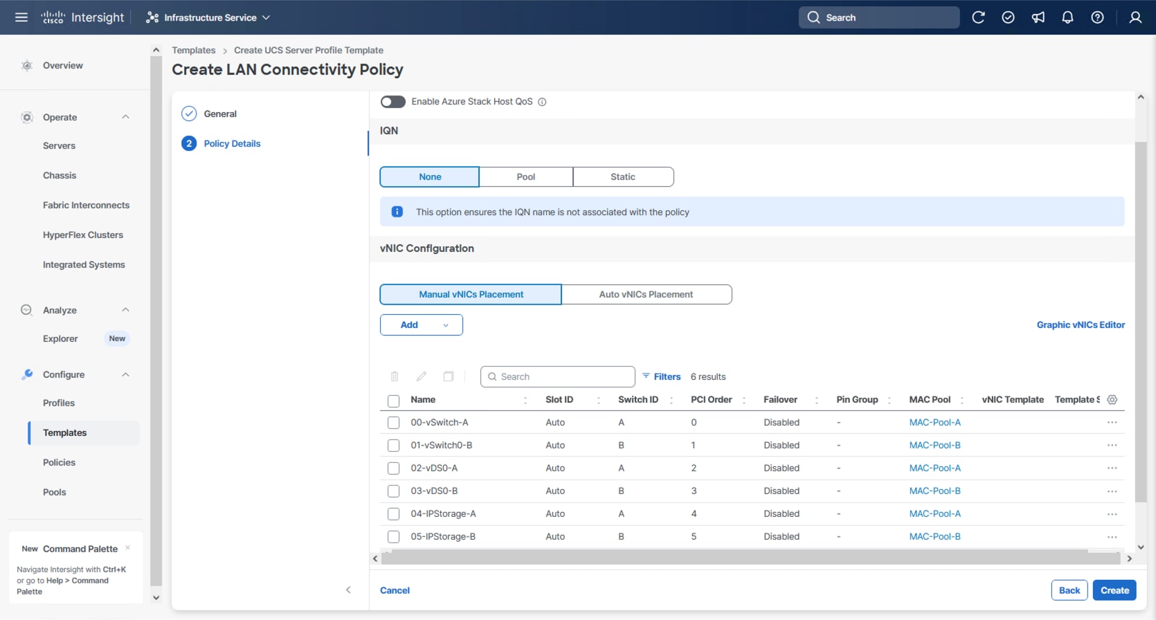Click the Create button
The width and height of the screenshot is (1156, 620).
pyautogui.click(x=1114, y=590)
